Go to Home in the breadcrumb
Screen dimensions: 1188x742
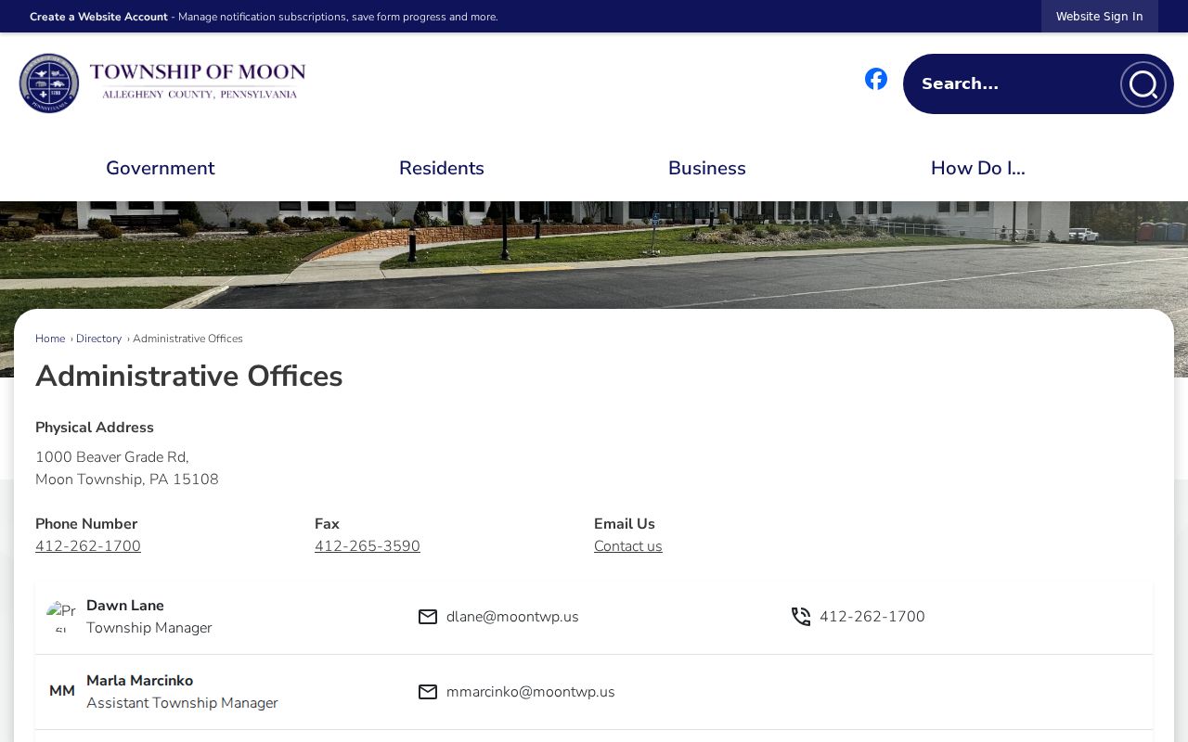point(50,339)
